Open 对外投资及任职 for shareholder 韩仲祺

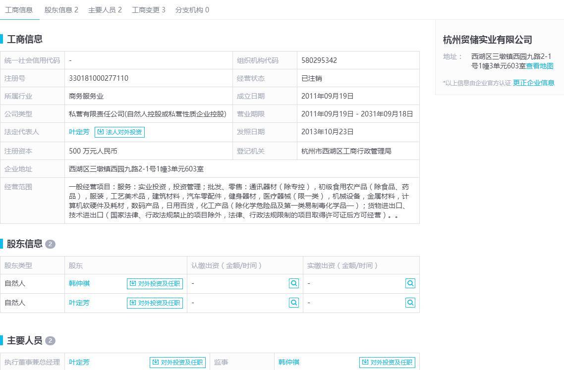(155, 284)
